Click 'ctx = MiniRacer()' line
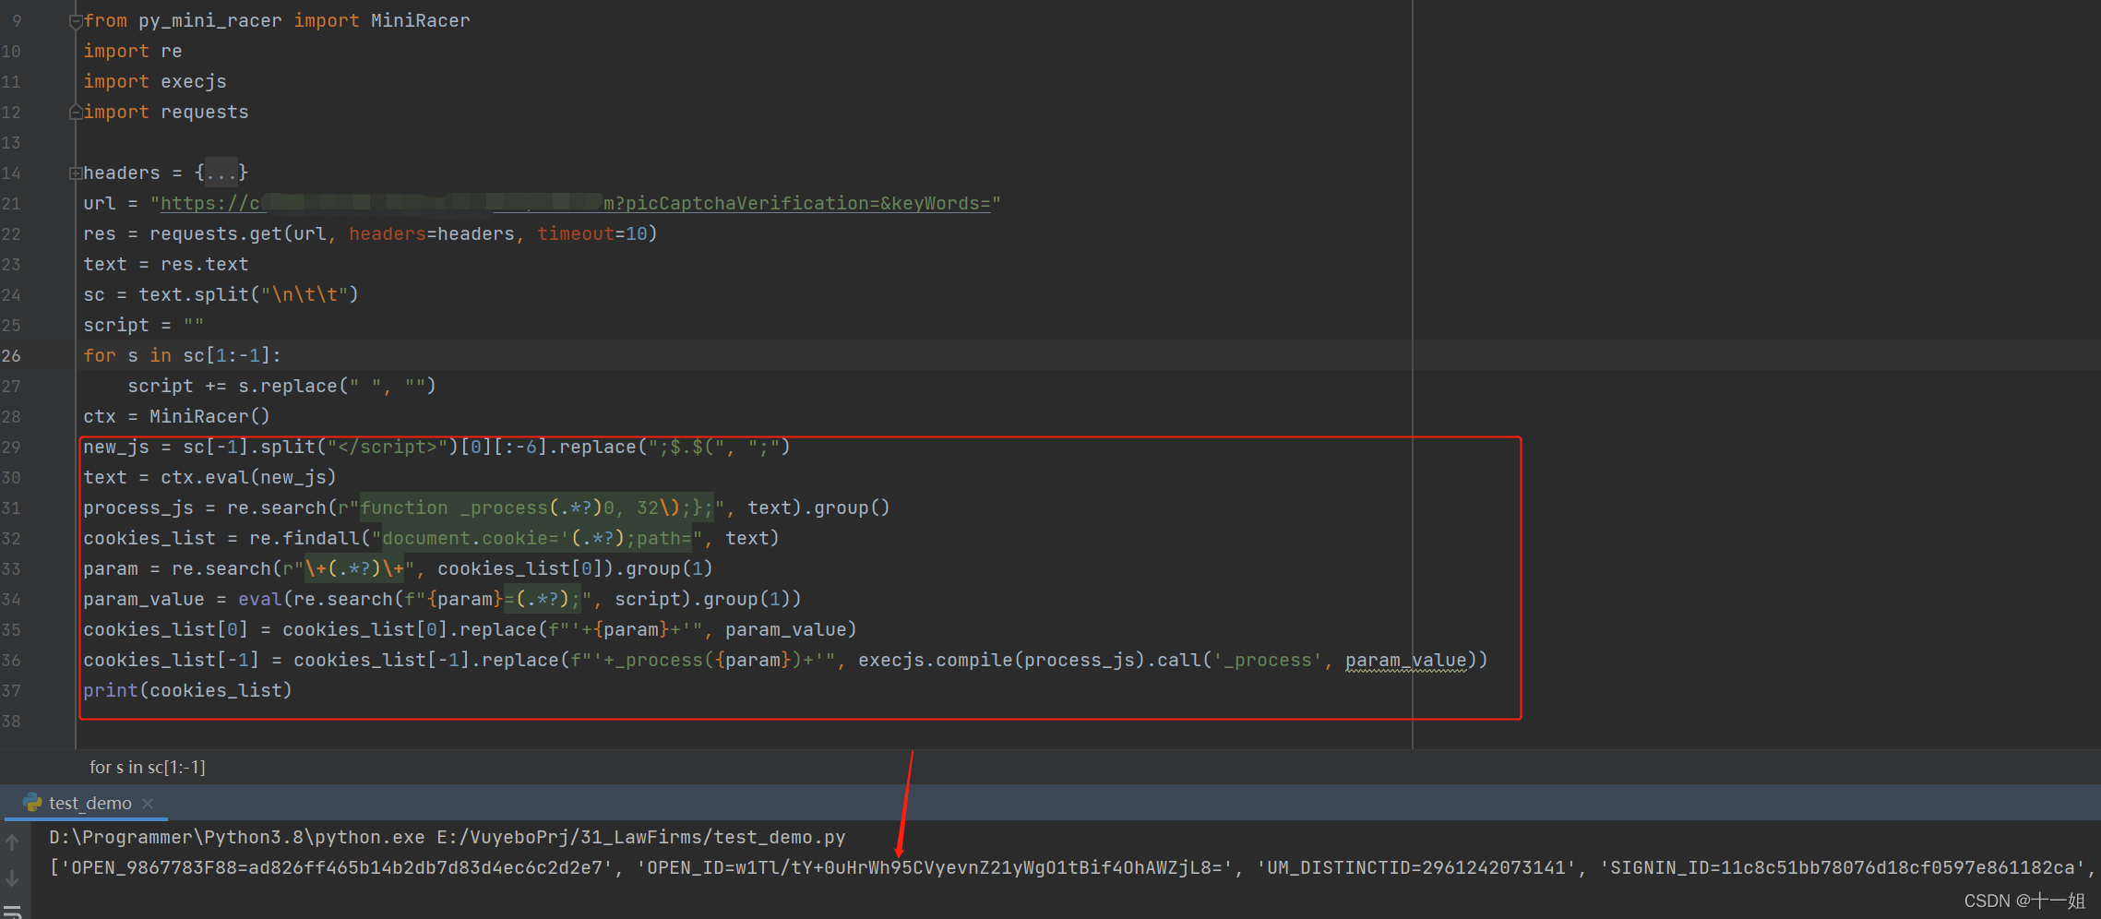 [x=177, y=416]
